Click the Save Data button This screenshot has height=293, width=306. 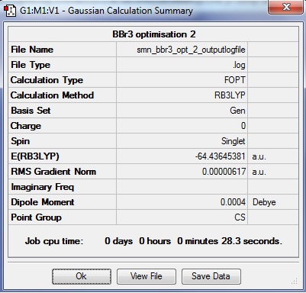coord(211,276)
